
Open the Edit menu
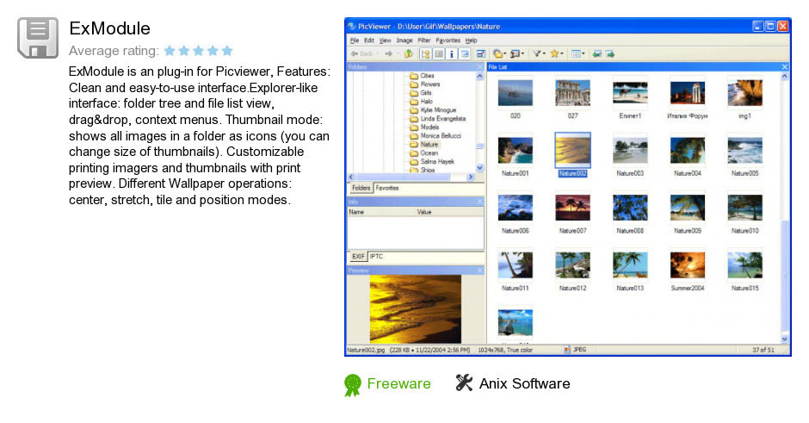click(369, 40)
